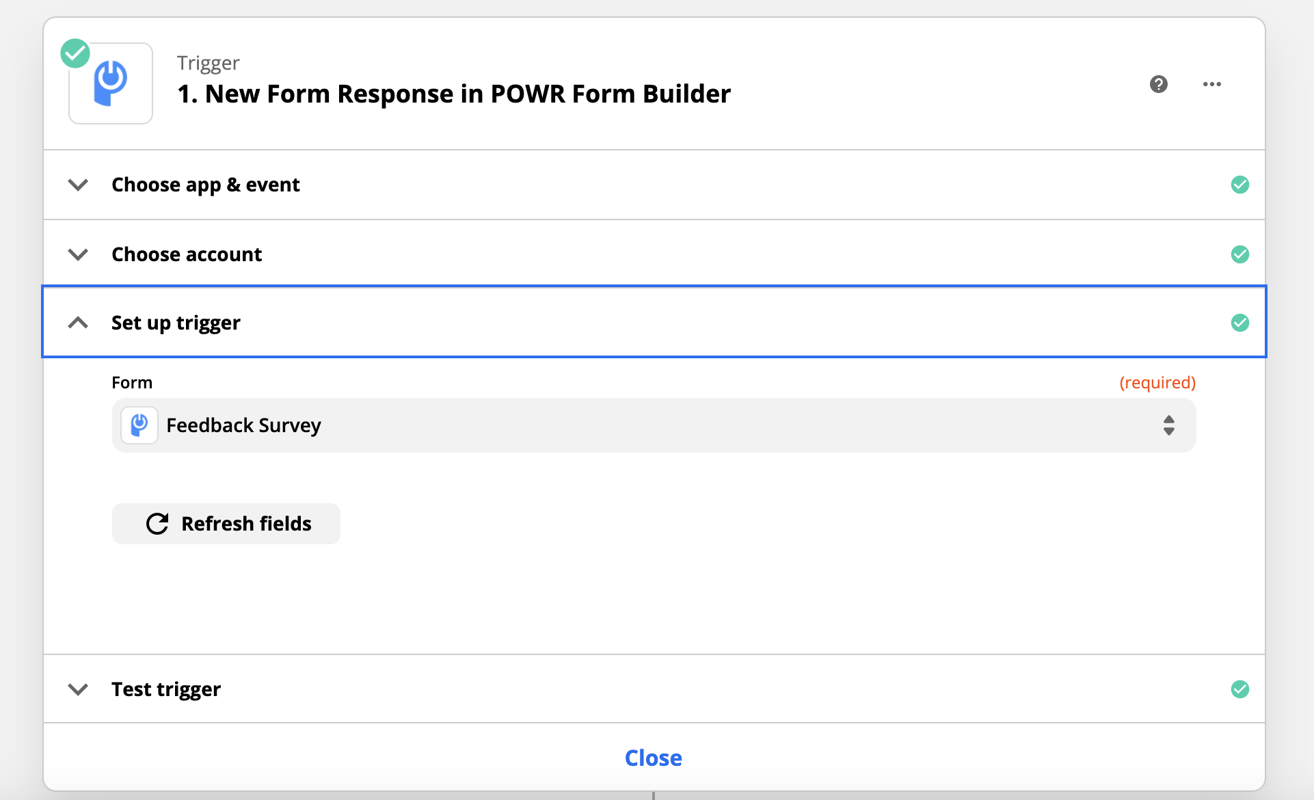This screenshot has width=1314, height=800.
Task: Open the three-dot more options menu
Action: click(x=1211, y=84)
